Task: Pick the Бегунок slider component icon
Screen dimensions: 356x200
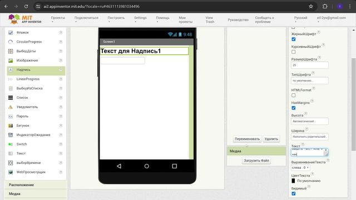Action: coord(11,126)
